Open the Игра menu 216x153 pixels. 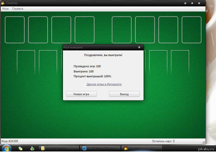pos(5,8)
